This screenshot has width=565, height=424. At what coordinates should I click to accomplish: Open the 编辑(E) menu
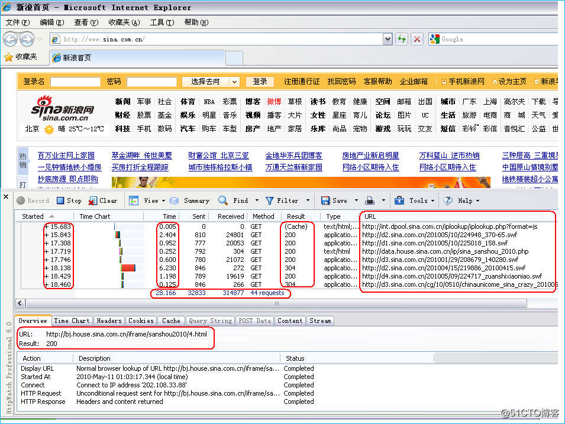click(x=52, y=22)
